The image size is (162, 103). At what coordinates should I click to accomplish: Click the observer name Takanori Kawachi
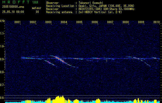pos(91,3)
